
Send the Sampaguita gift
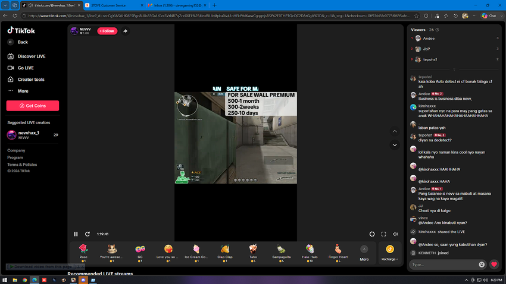282,253
